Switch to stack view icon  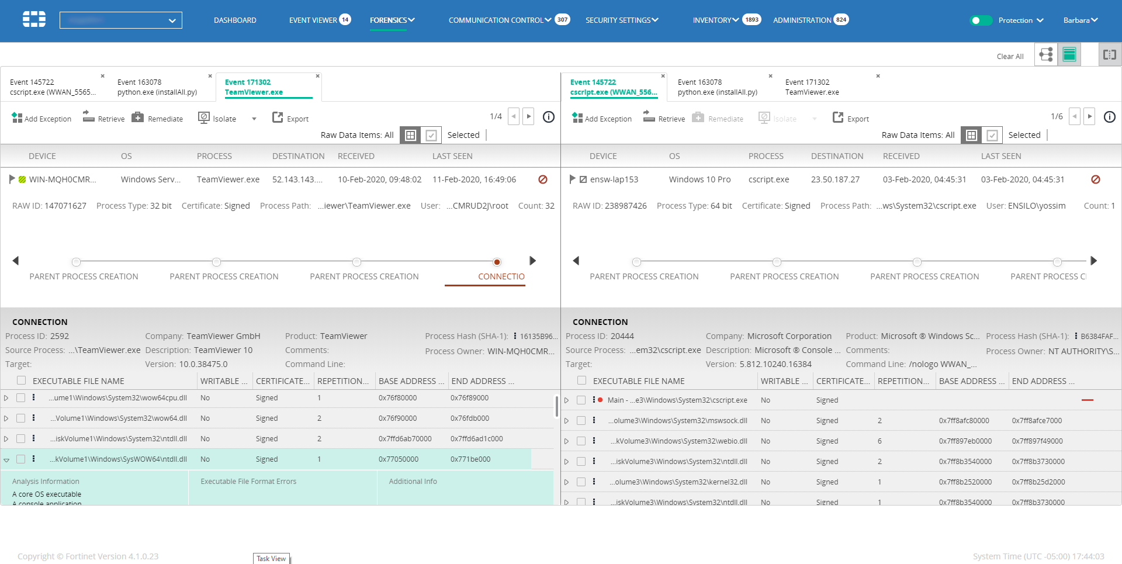(1069, 54)
